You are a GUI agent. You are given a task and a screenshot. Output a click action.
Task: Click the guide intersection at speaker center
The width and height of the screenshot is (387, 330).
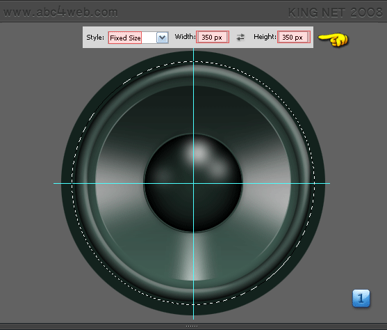point(193,183)
